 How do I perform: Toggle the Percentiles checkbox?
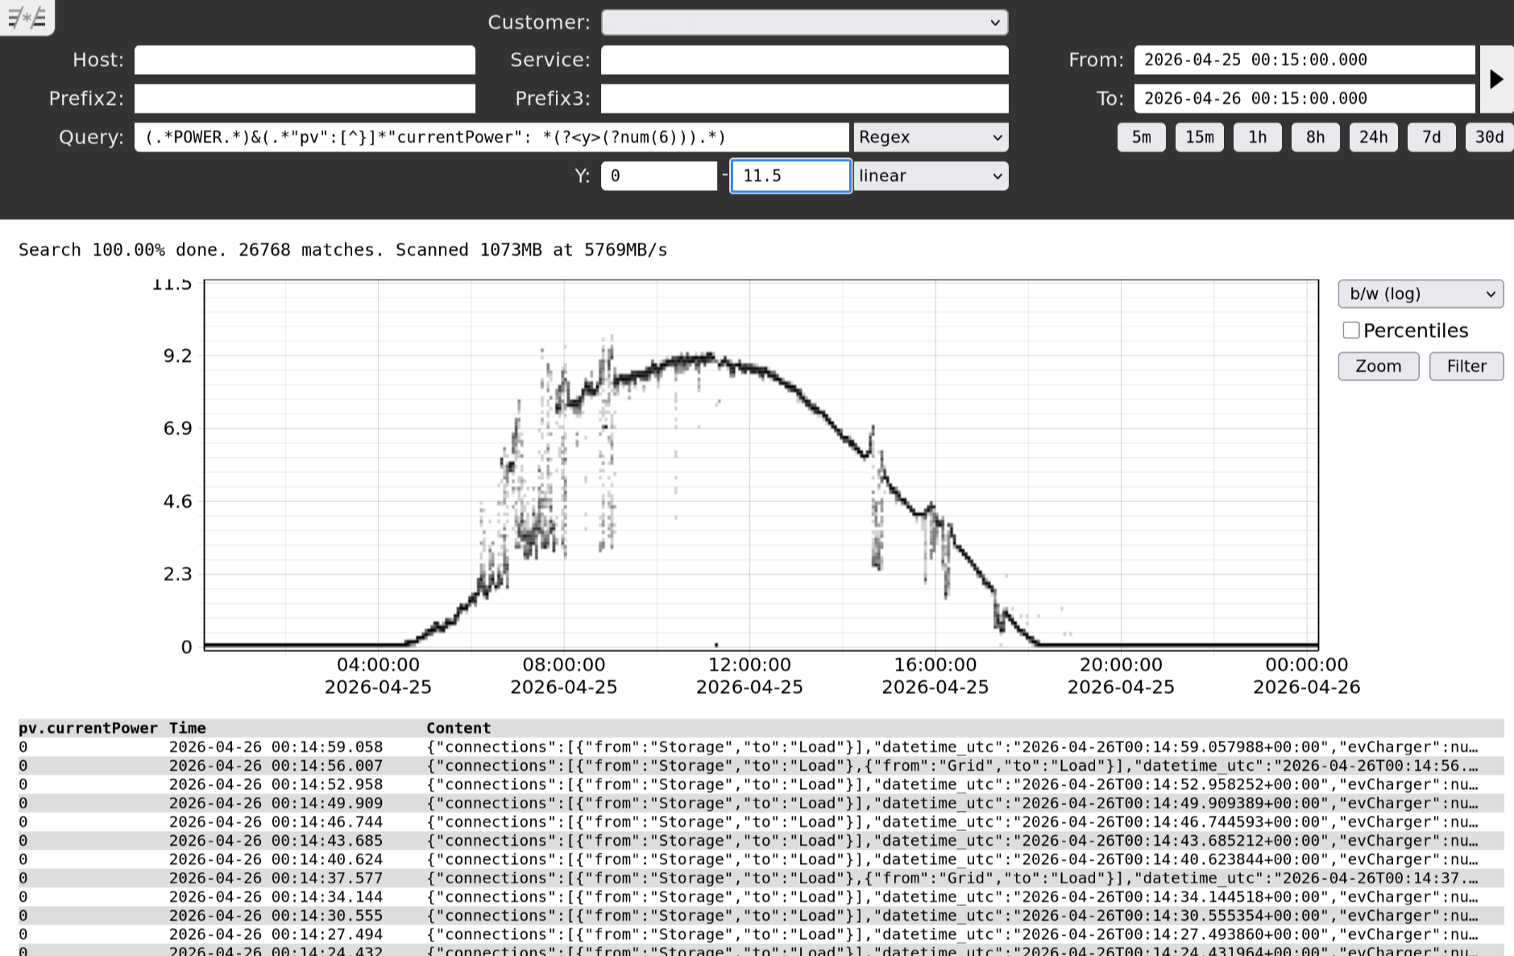1351,330
